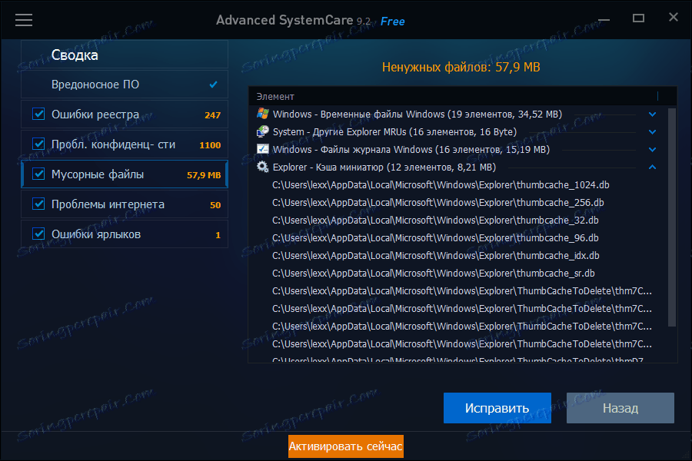
Task: Uncheck the Ошибки реестра checkbox
Action: coord(38,114)
